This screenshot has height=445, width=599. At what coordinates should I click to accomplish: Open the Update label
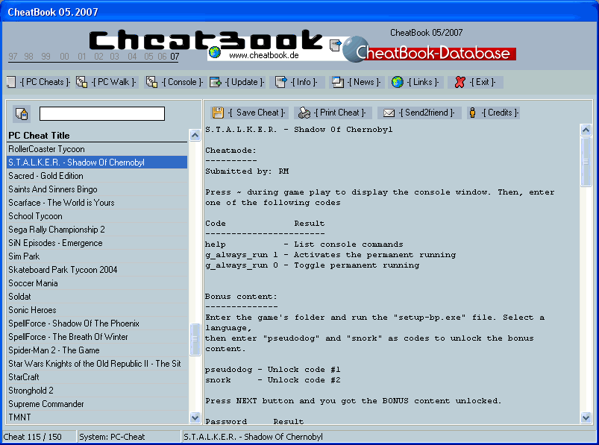pos(245,82)
